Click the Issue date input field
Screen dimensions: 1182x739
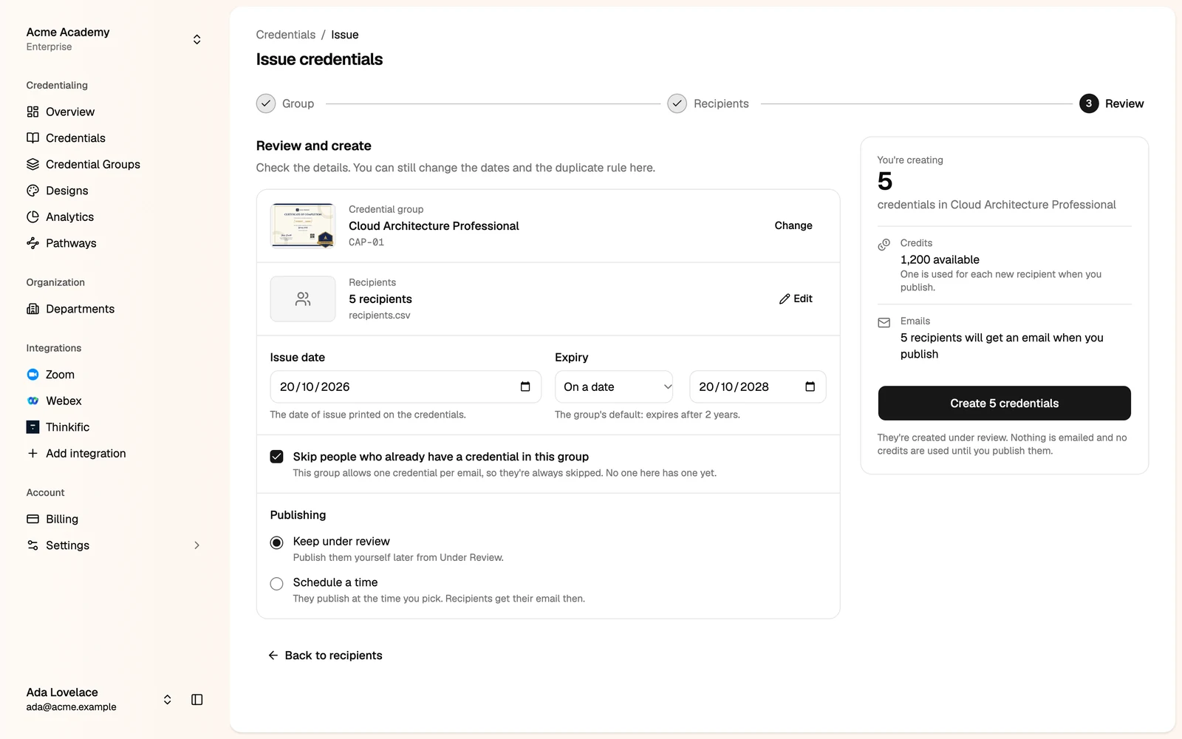coord(406,386)
